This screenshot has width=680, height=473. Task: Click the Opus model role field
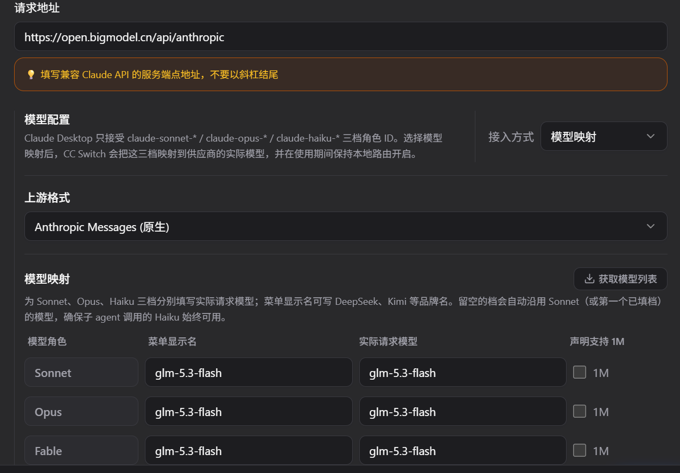(81, 411)
